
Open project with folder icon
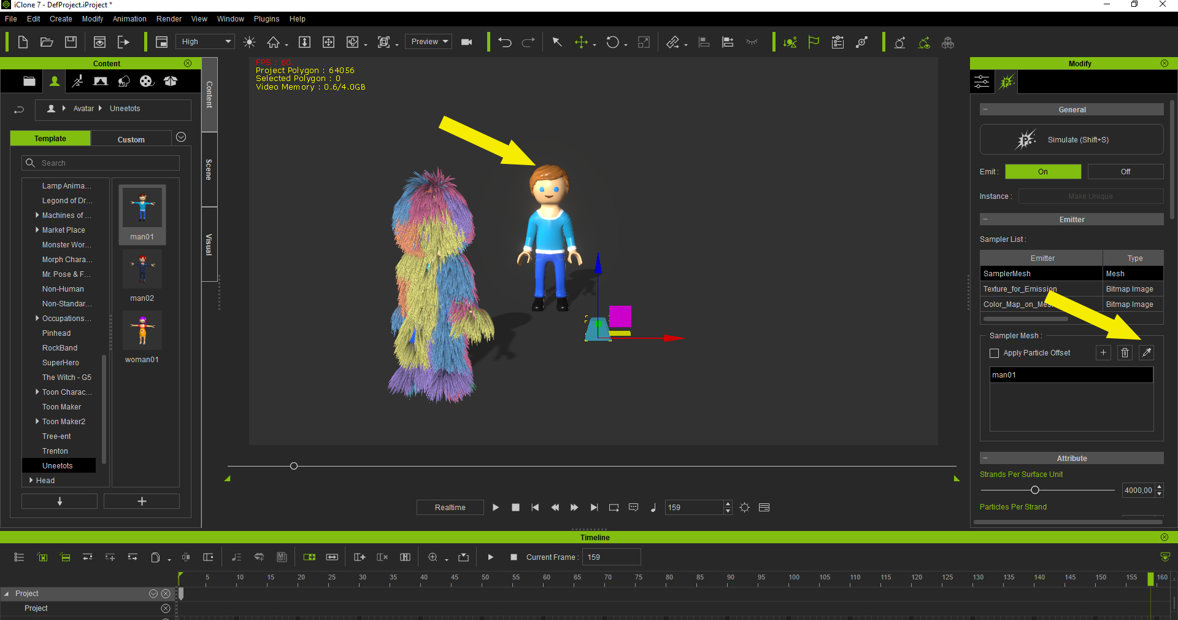click(47, 42)
